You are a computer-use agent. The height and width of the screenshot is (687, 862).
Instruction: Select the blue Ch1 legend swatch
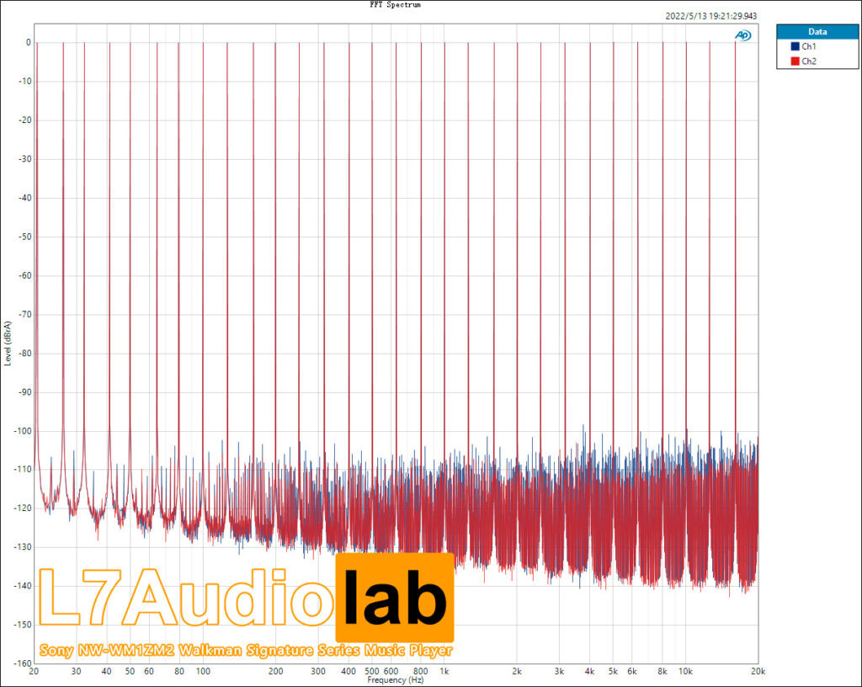coord(795,46)
